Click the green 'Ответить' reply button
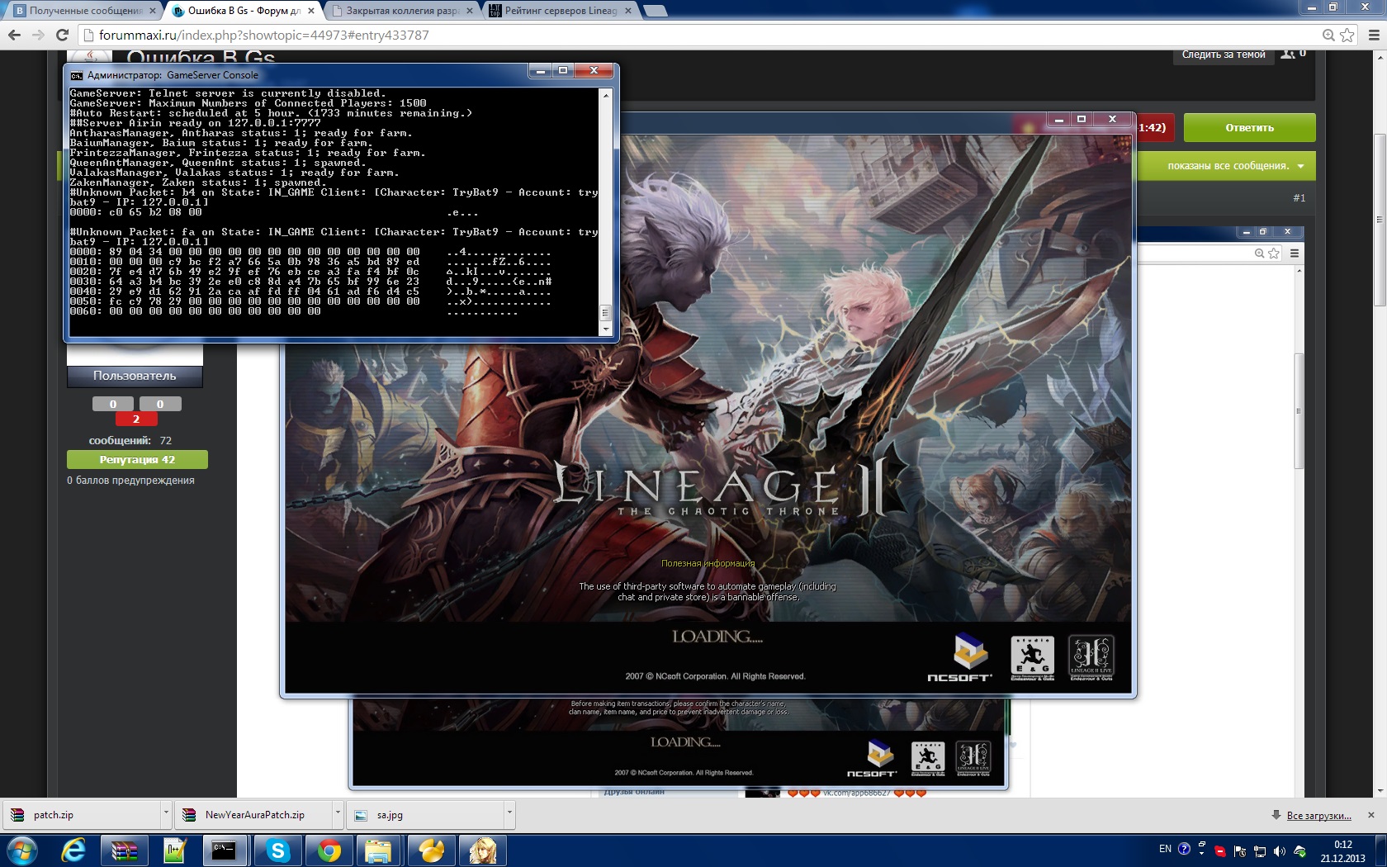1387x867 pixels. coord(1249,128)
